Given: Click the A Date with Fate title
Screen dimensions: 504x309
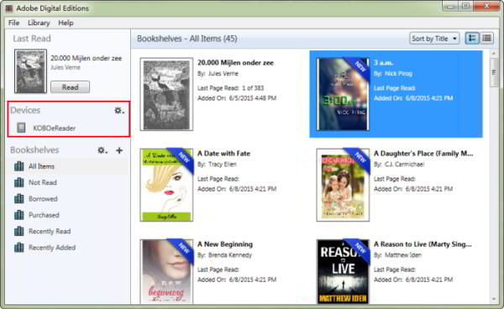Looking at the screenshot, I should [x=223, y=154].
